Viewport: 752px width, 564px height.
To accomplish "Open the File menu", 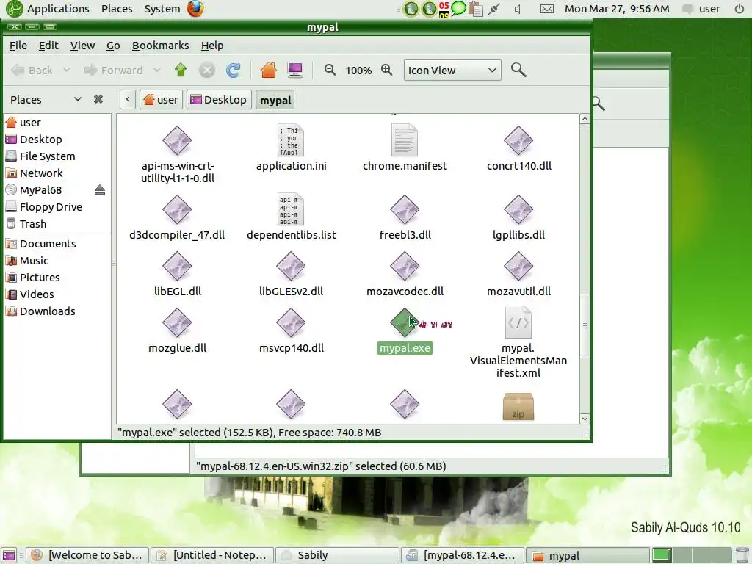I will (18, 45).
